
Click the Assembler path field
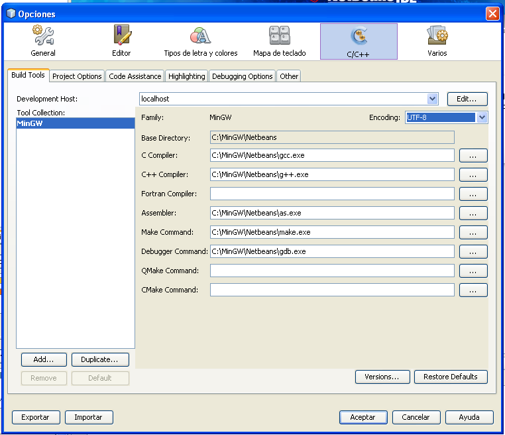332,213
